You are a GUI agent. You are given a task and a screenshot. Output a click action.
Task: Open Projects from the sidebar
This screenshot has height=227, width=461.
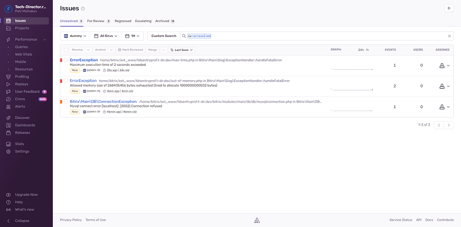[x=9, y=28]
